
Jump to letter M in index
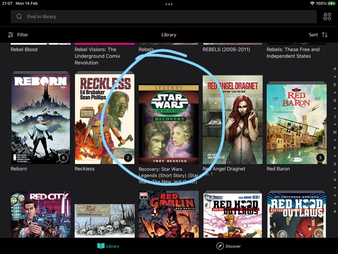pos(335,132)
